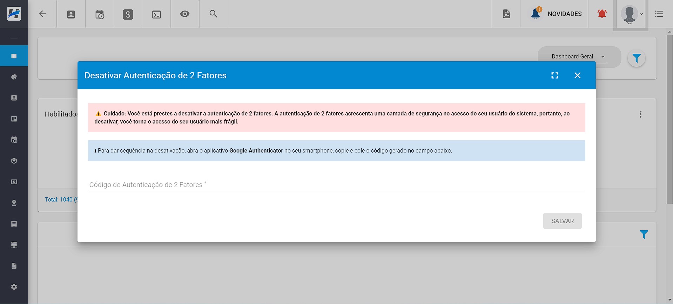673x304 pixels.
Task: Close the Desativar Autenticação dialog
Action: click(x=578, y=76)
